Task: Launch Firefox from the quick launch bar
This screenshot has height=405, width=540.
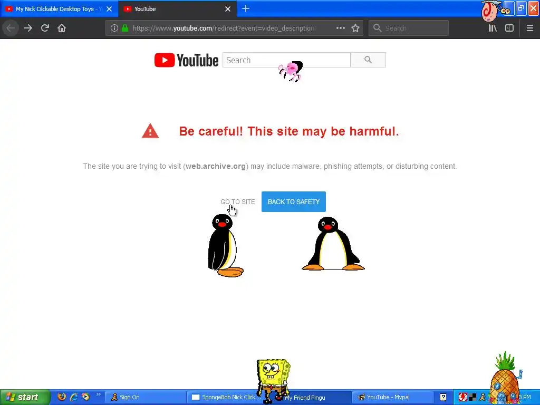Action: point(62,397)
